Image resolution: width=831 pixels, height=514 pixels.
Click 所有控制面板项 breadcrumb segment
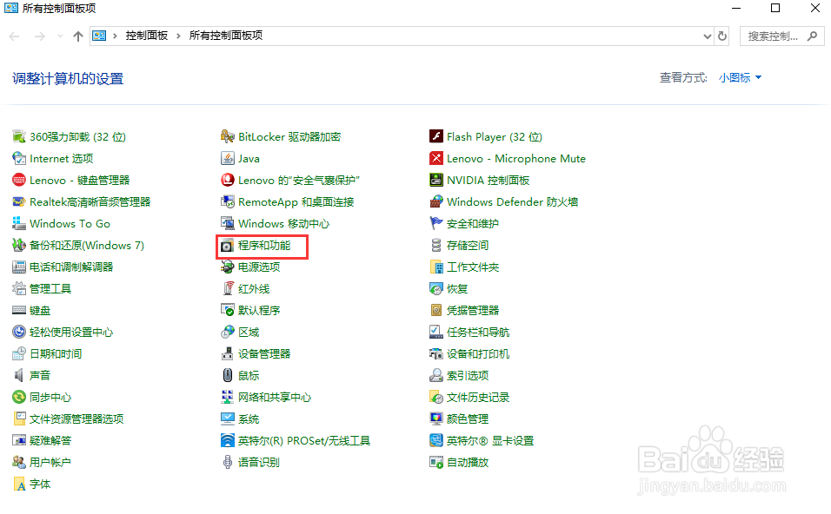(226, 36)
